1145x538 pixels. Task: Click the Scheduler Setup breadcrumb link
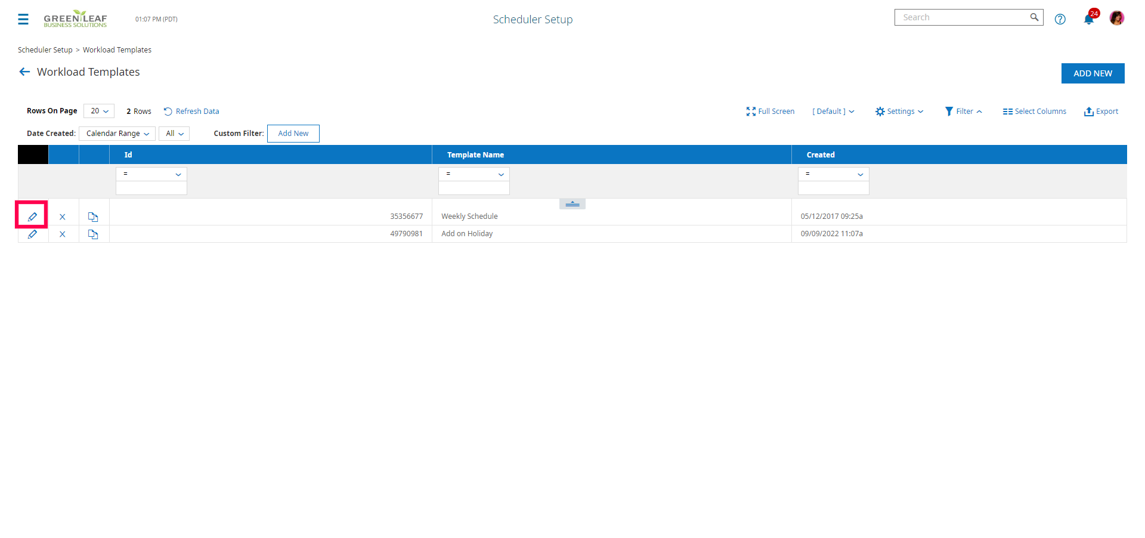pos(45,50)
